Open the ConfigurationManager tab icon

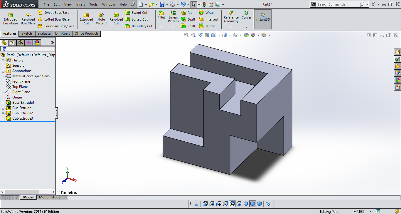(21, 43)
